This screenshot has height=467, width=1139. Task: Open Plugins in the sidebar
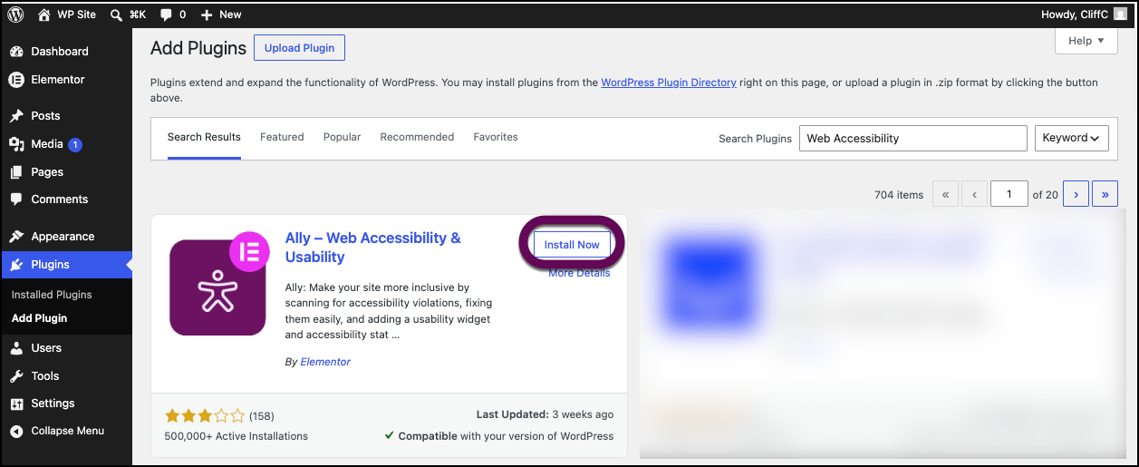[66, 265]
